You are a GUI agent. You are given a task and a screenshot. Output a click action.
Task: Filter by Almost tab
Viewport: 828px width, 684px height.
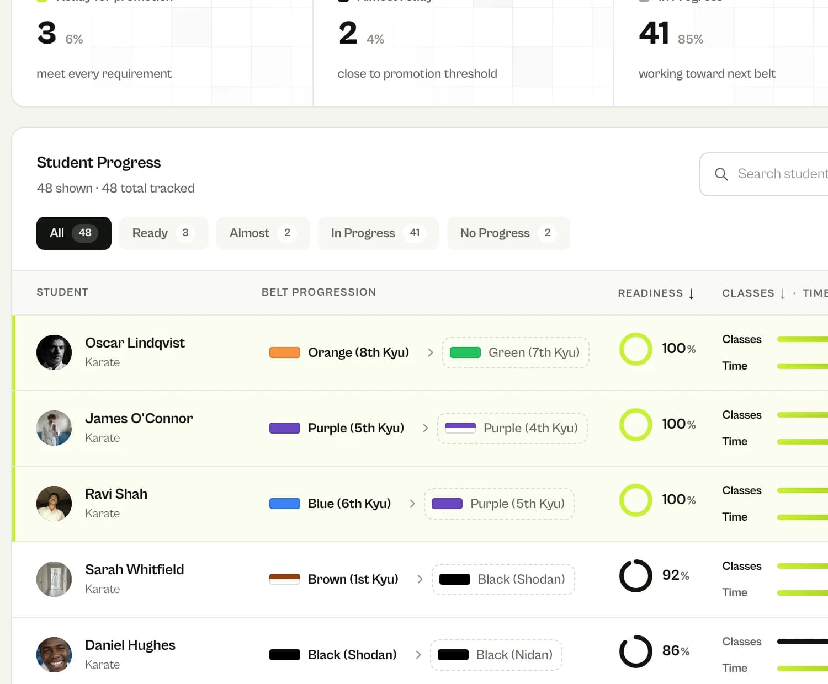(263, 233)
